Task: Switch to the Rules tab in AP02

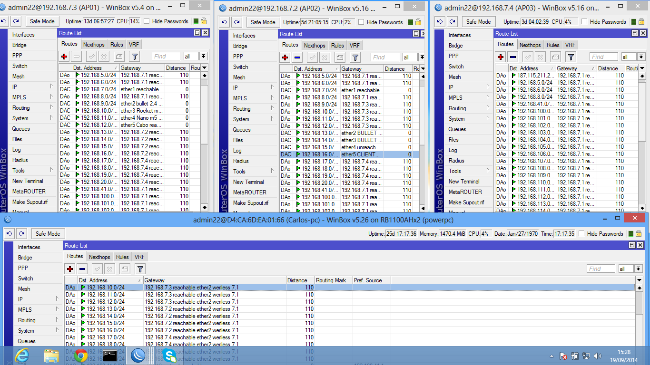Action: point(337,46)
